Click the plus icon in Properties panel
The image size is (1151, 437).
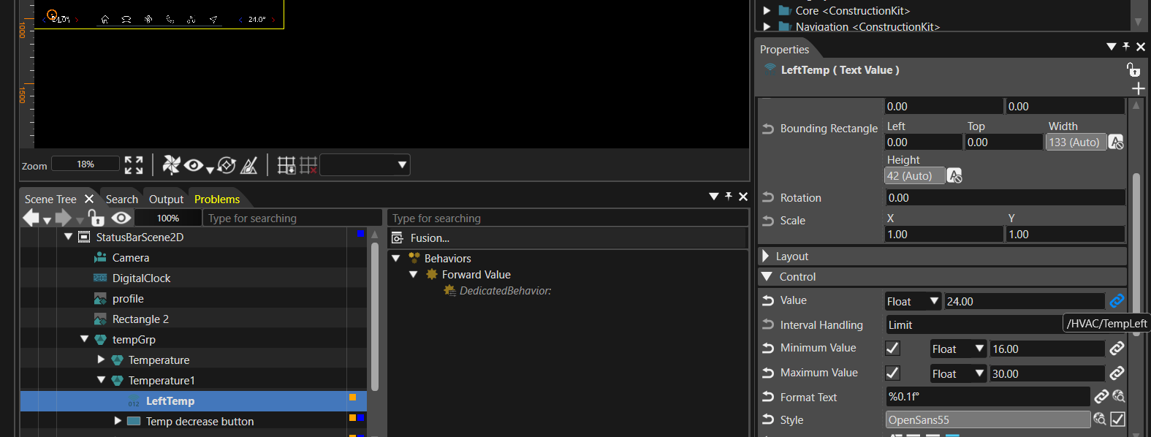1138,88
